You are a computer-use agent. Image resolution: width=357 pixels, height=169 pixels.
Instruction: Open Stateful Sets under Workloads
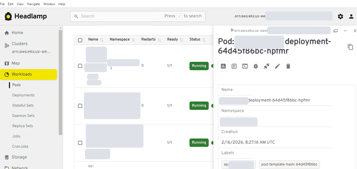[23, 106]
